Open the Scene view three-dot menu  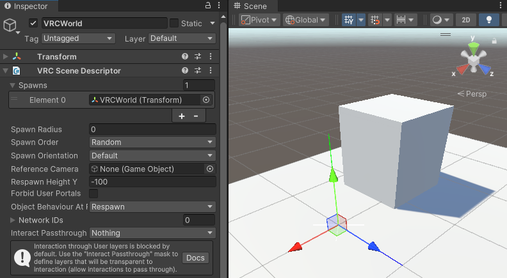pos(501,6)
